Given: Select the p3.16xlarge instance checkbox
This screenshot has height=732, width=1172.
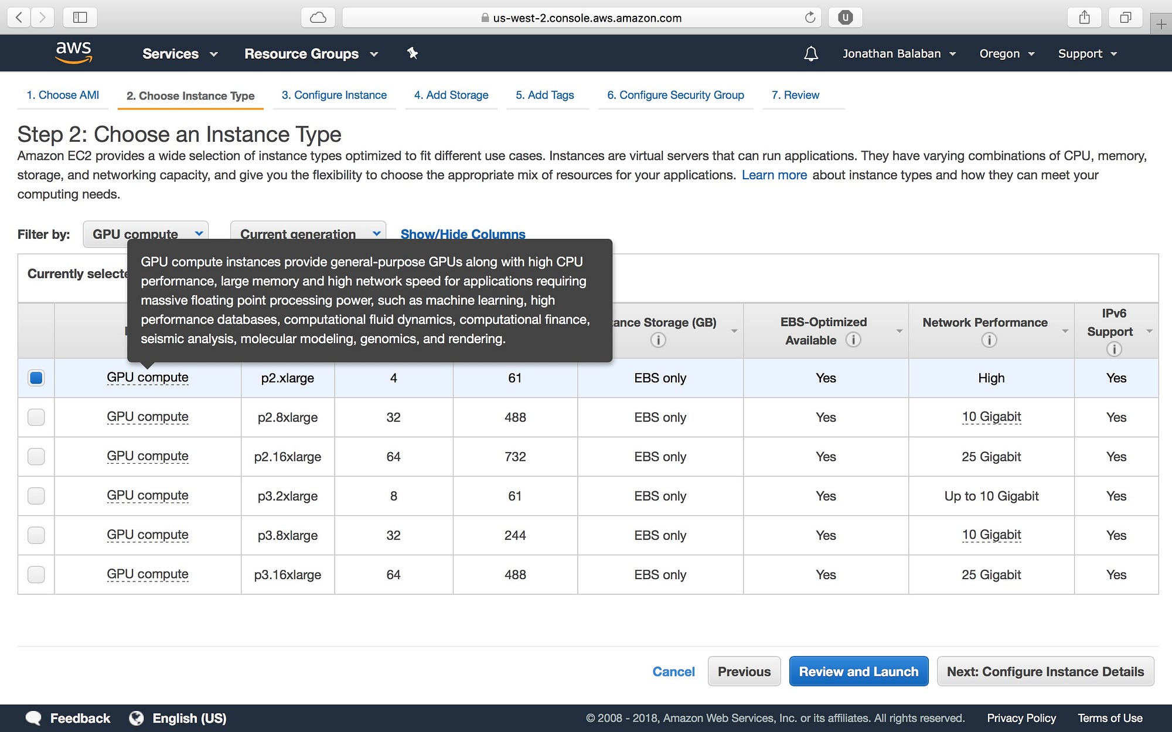Looking at the screenshot, I should (36, 574).
